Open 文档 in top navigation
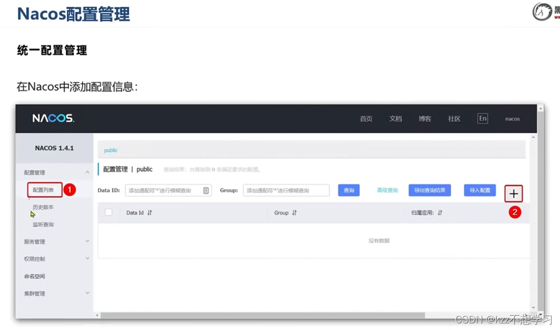The image size is (560, 330). point(395,118)
